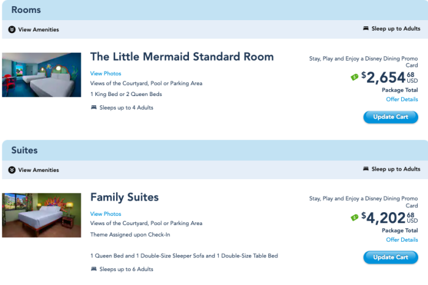Click the Suites section header
428x285 pixels.
pyautogui.click(x=24, y=150)
